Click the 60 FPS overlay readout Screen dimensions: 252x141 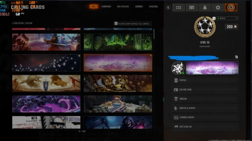click(20, 14)
